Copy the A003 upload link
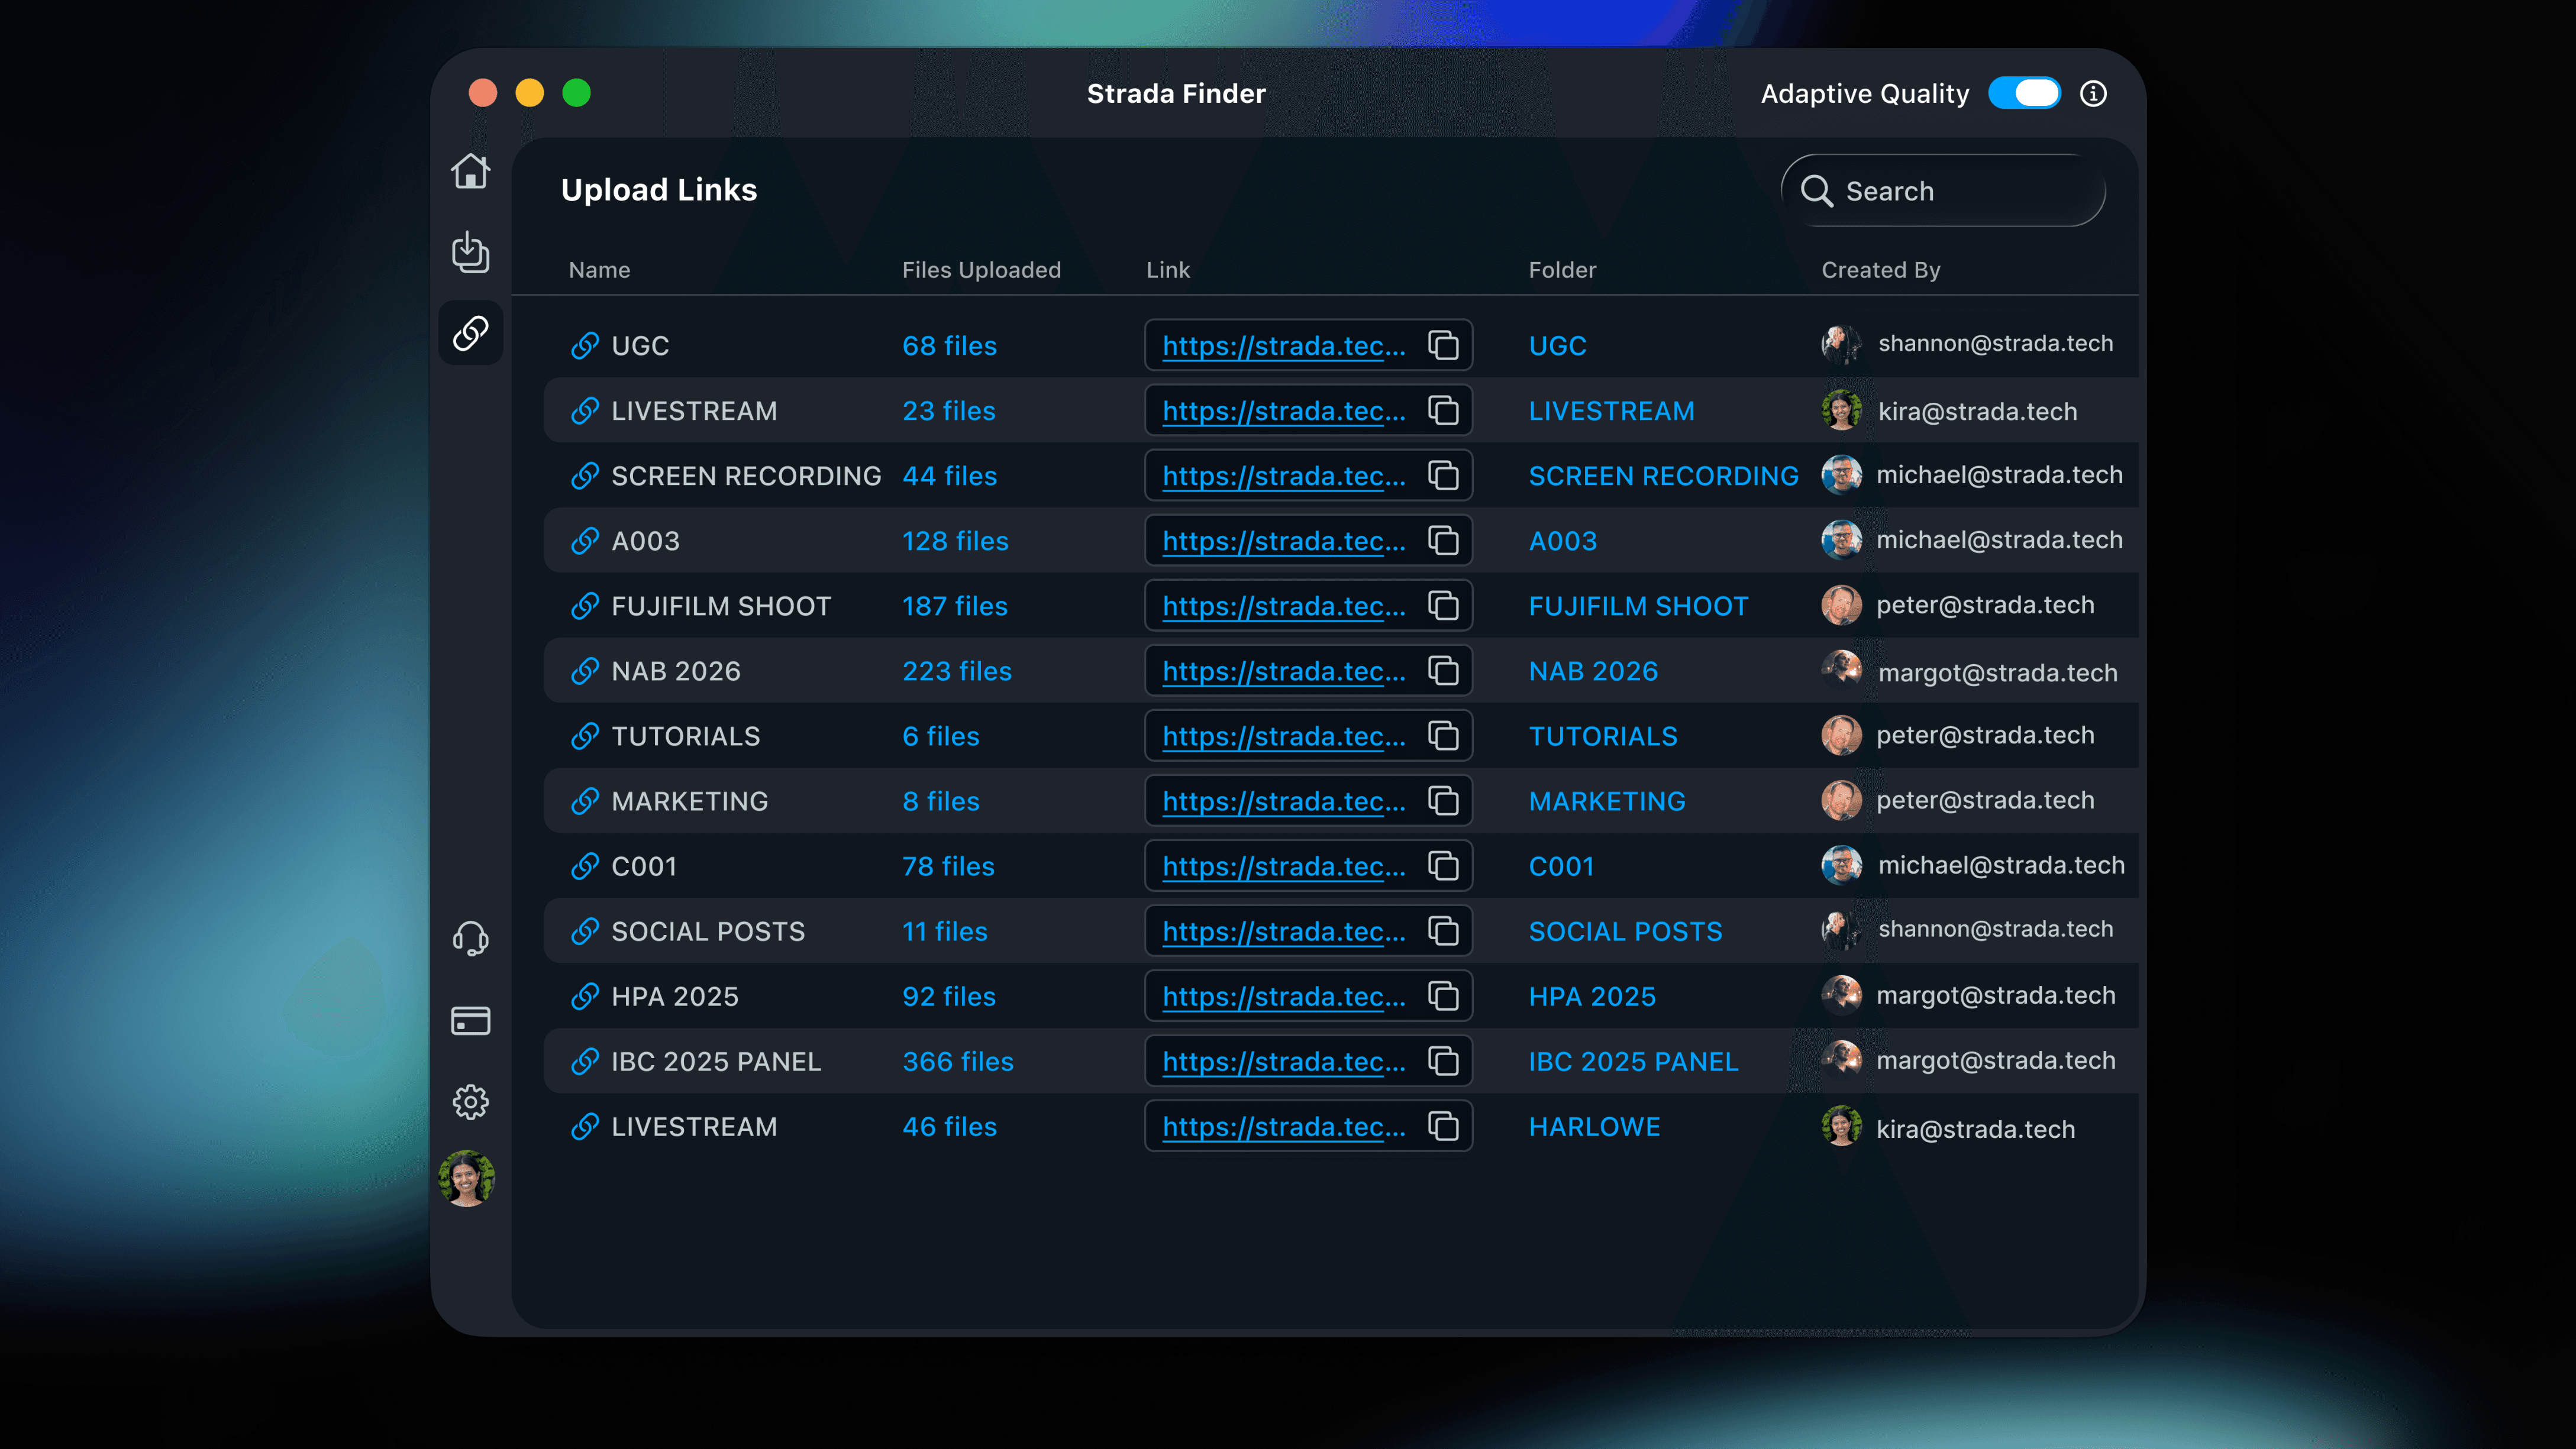Image resolution: width=2576 pixels, height=1449 pixels. (x=1443, y=541)
